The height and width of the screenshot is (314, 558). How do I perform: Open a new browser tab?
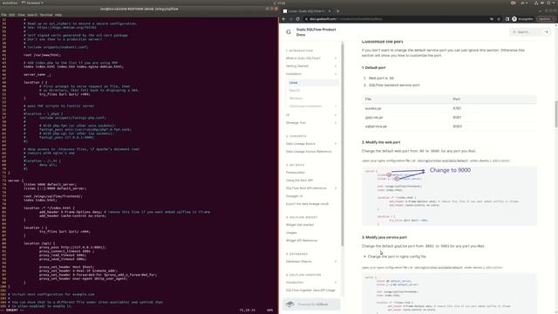[x=337, y=11]
